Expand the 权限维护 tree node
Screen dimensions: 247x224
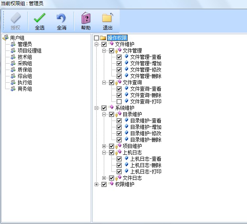click(x=96, y=184)
